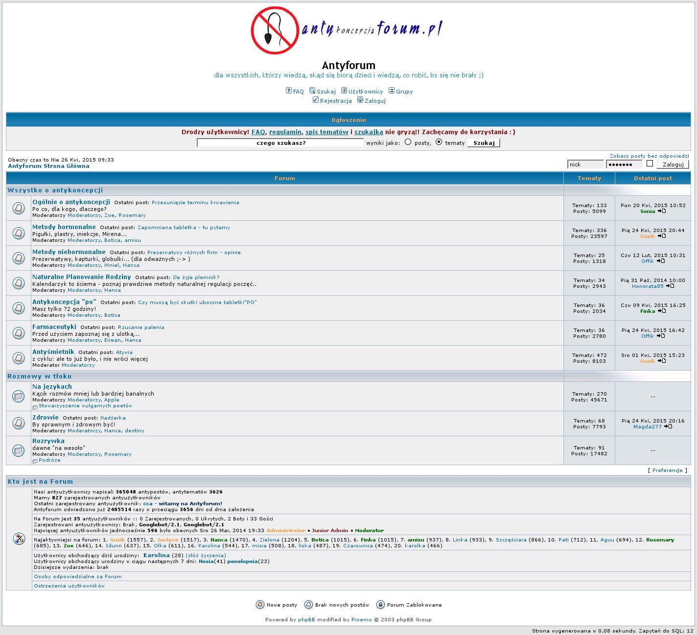This screenshot has height=635, width=697.
Task: Click the Zaloguj icon in navigation
Action: pyautogui.click(x=360, y=100)
